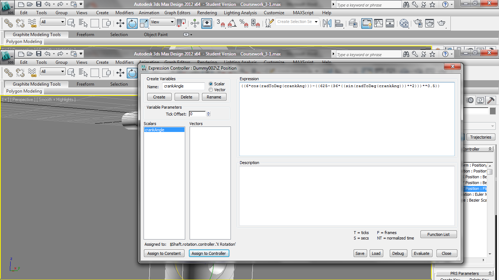499x280 pixels.
Task: Click binoculars search icon in top title bar
Action: pos(406,4)
